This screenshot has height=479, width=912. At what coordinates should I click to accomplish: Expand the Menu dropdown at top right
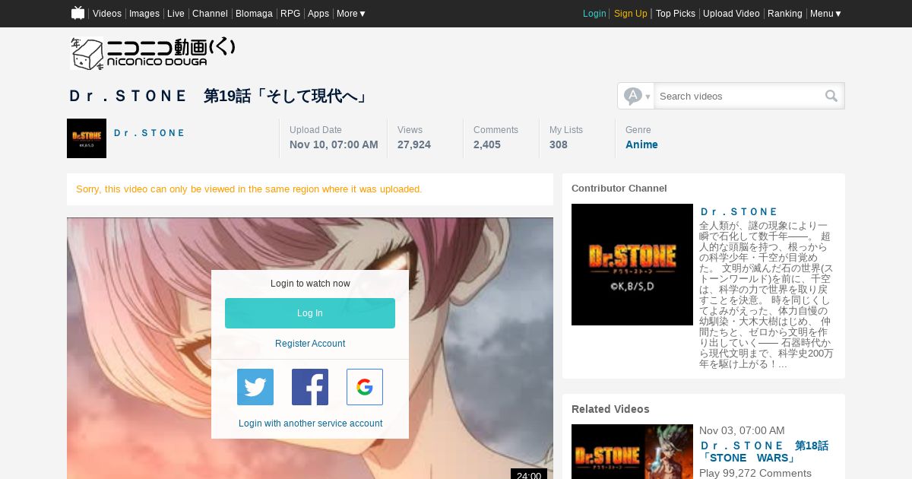tap(825, 14)
